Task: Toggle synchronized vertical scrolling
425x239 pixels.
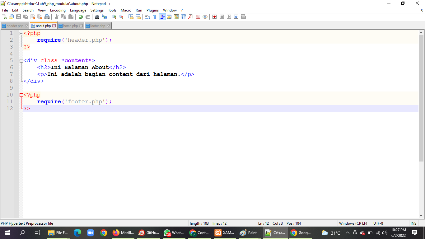Action: pos(131,17)
